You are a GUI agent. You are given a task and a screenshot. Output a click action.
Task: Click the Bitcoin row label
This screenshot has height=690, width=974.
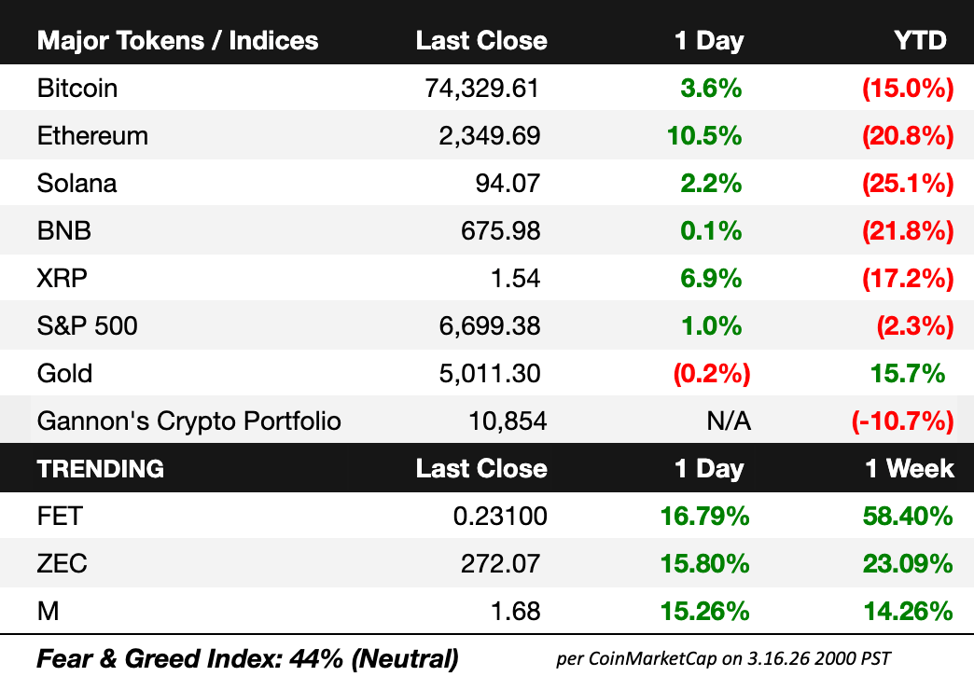[77, 89]
